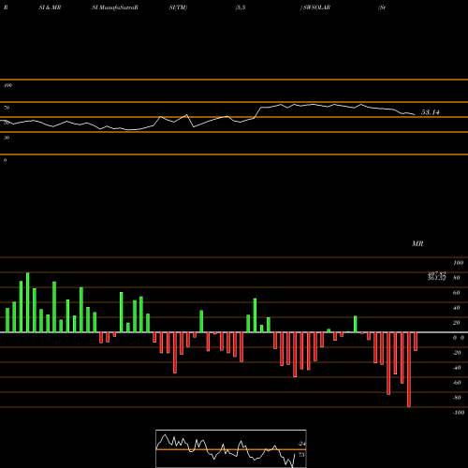Click the SI(TM) header text
Viewport: 468px width, 468px height.
(x=178, y=7)
